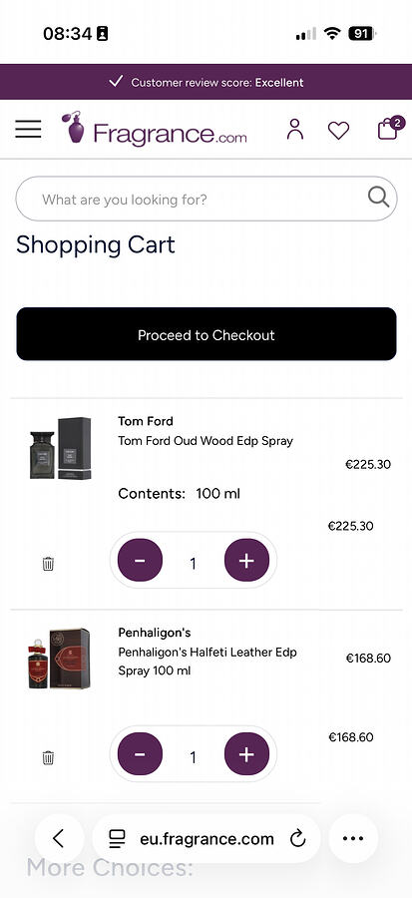Delete Penhaligon's item using trash icon

48,757
